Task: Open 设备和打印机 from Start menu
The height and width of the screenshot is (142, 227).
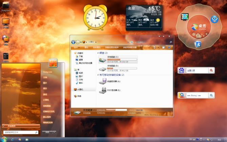Action: pyautogui.click(x=49, y=111)
